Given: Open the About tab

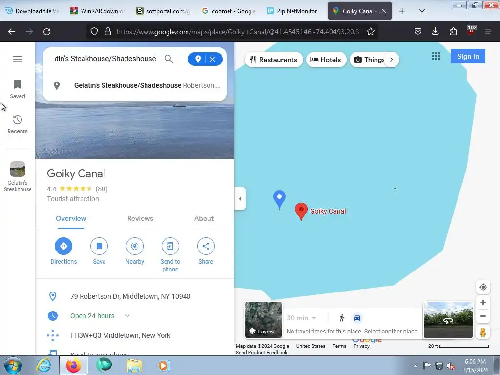Looking at the screenshot, I should click(204, 218).
